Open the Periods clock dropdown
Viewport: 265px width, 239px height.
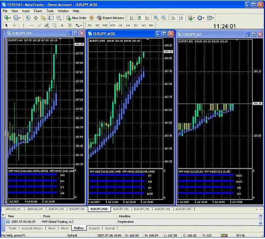point(201,18)
